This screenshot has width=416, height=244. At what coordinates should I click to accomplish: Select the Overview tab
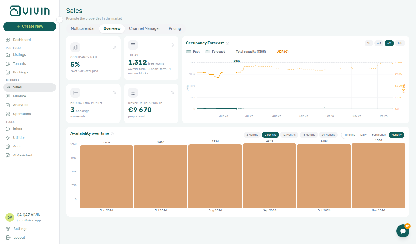pos(112,28)
